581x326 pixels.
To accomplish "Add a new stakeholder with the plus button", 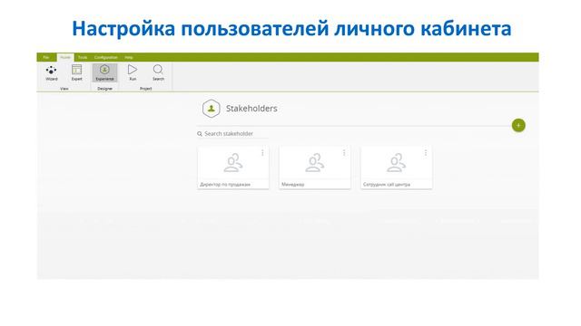I will 518,125.
